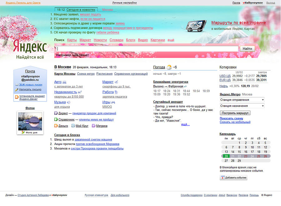281x206 pixels.
Task: Open the Новости section from top menu
Action: [101, 40]
